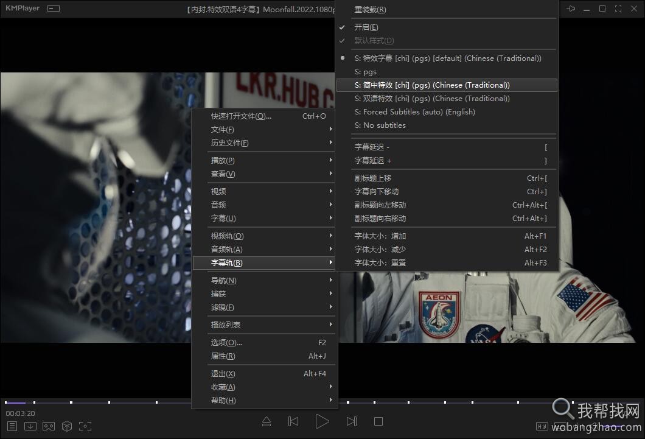Screen dimensions: 645x439
Task: Open the 滤镜(F) submenu
Action: [265, 307]
